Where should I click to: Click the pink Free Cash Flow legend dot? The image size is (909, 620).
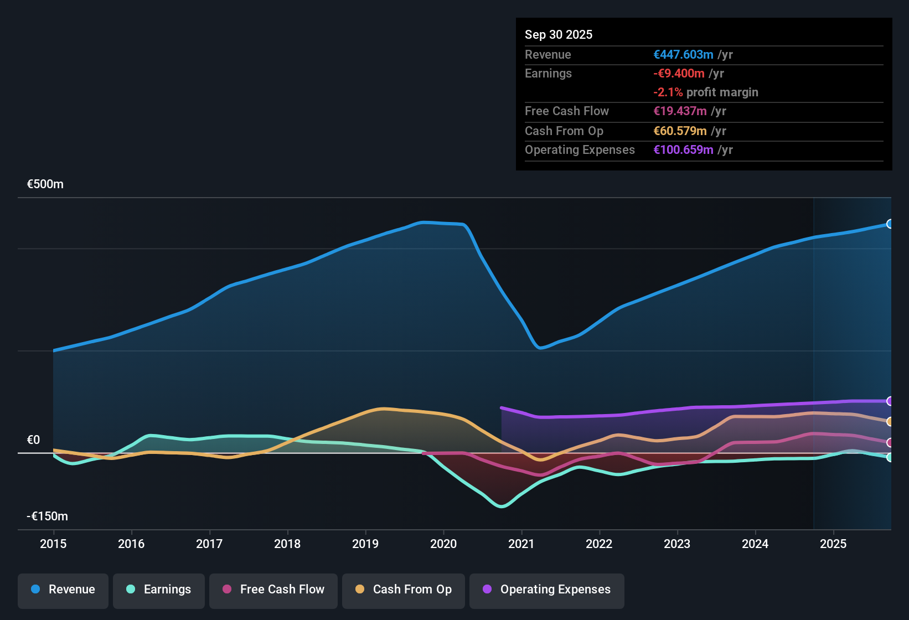click(226, 590)
